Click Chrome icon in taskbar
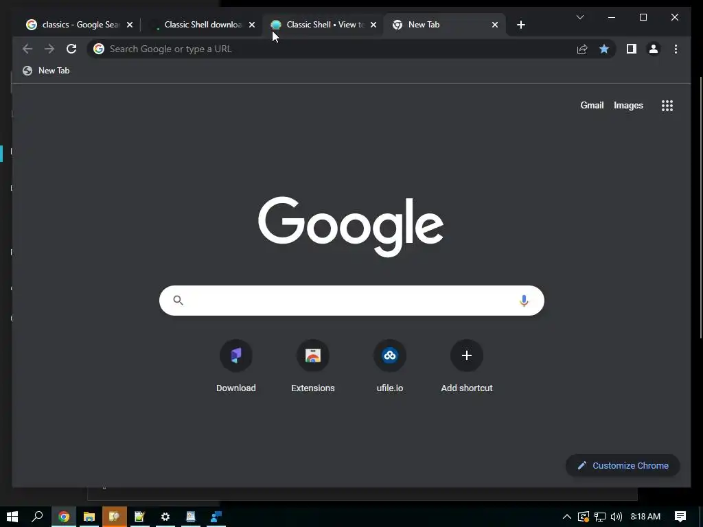The width and height of the screenshot is (703, 527). tap(64, 517)
